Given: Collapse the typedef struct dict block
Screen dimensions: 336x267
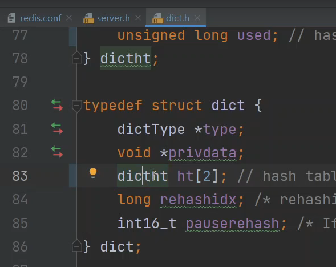Looking at the screenshot, I should 76,106.
